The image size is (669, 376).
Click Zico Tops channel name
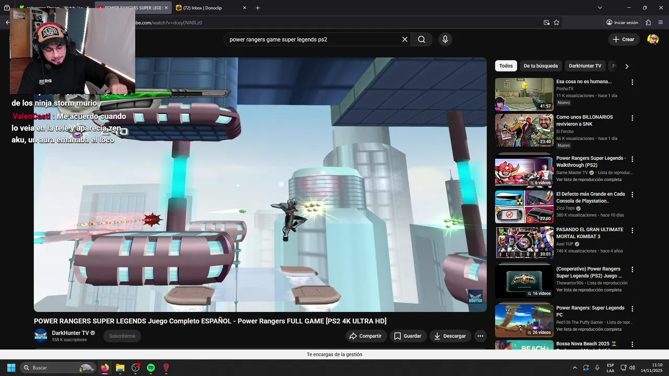coord(565,208)
